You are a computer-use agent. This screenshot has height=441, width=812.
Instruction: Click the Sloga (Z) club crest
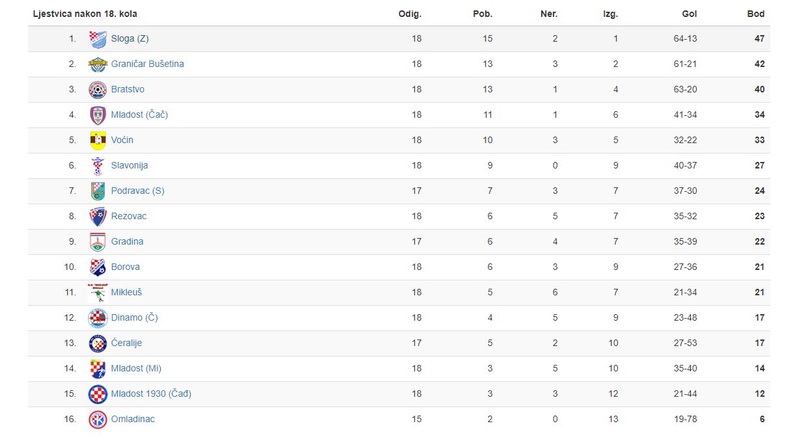98,39
